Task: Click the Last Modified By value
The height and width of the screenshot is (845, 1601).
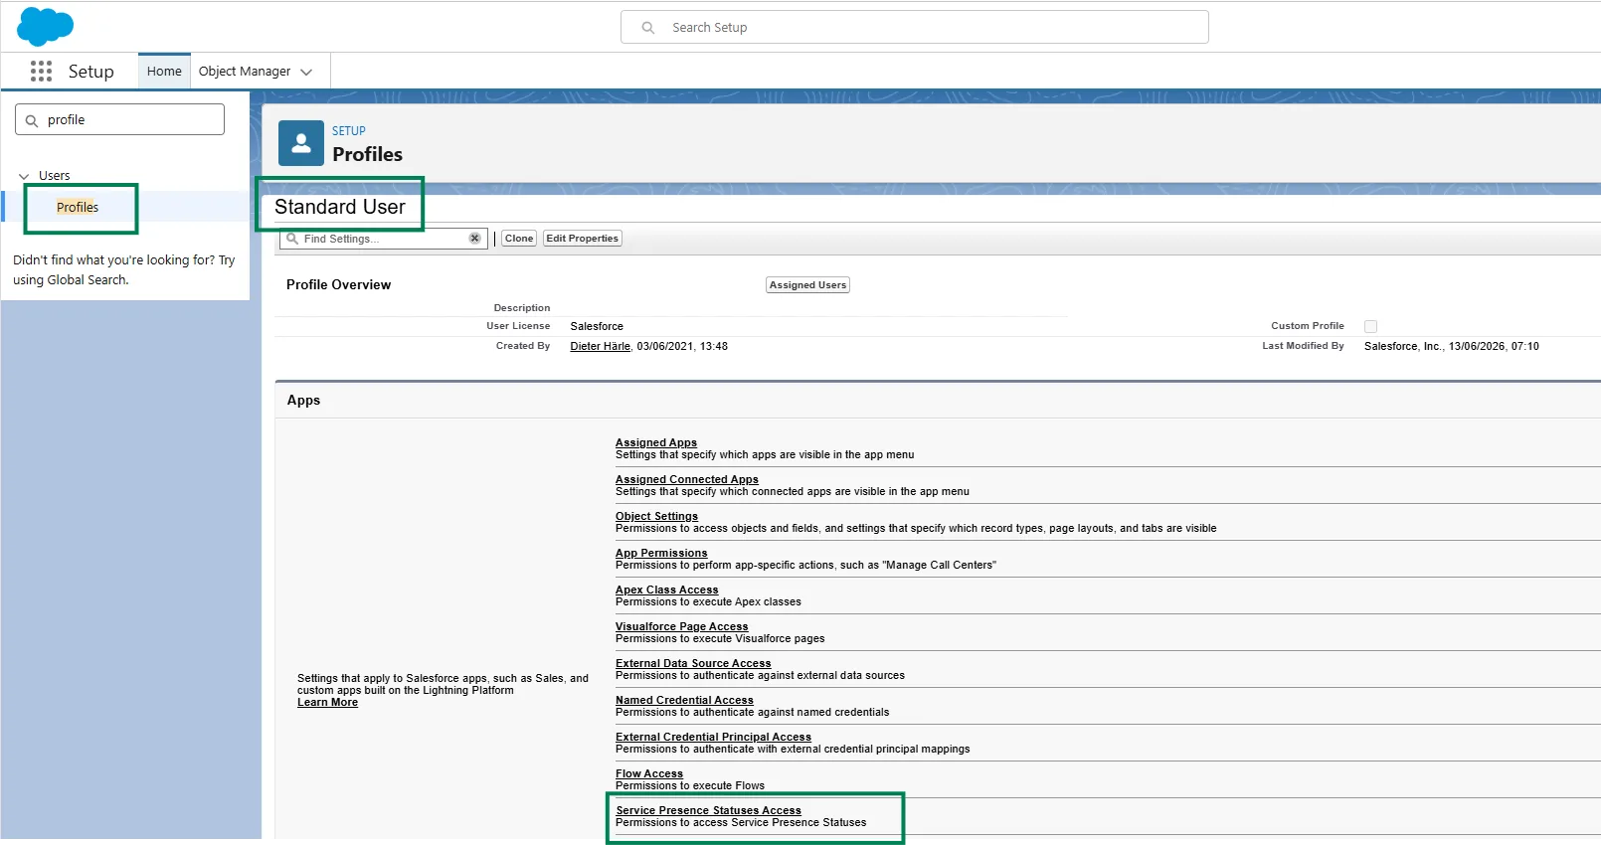Action: pos(1452,346)
